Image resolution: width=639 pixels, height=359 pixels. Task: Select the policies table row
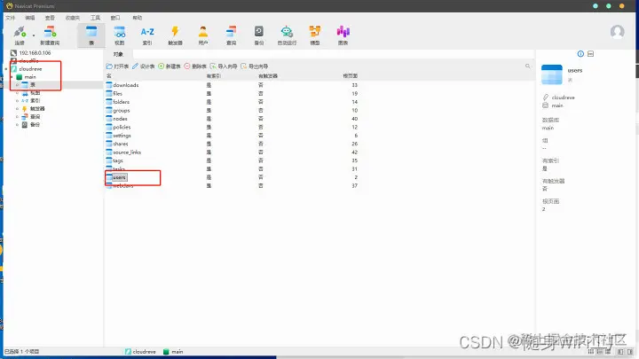(x=232, y=127)
